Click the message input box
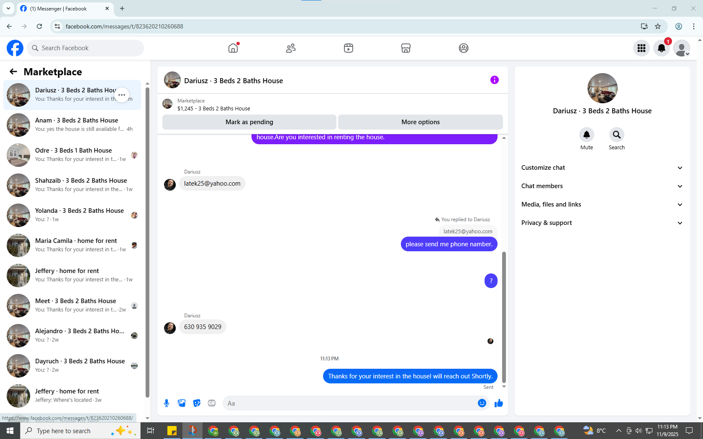Viewport: 703px width, 439px height. [349, 403]
